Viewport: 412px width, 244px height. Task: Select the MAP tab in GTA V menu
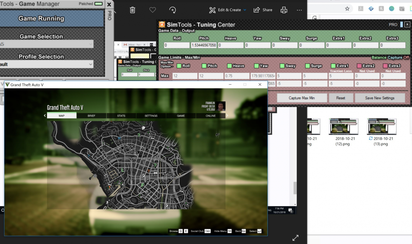pyautogui.click(x=62, y=116)
